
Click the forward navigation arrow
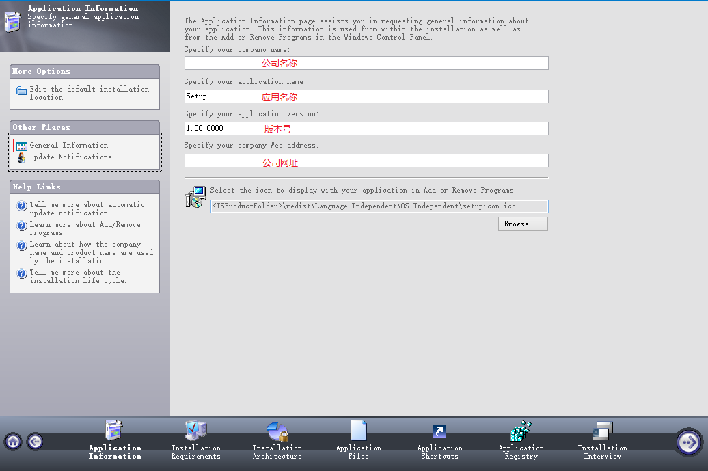pyautogui.click(x=689, y=442)
